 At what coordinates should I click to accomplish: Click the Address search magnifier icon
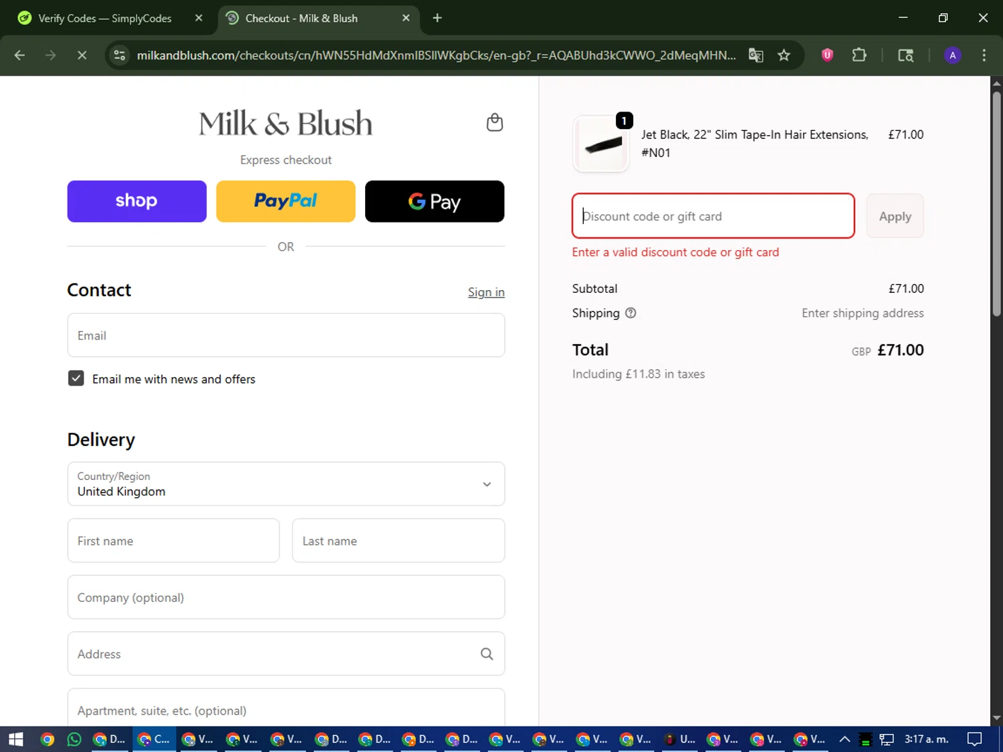(487, 654)
